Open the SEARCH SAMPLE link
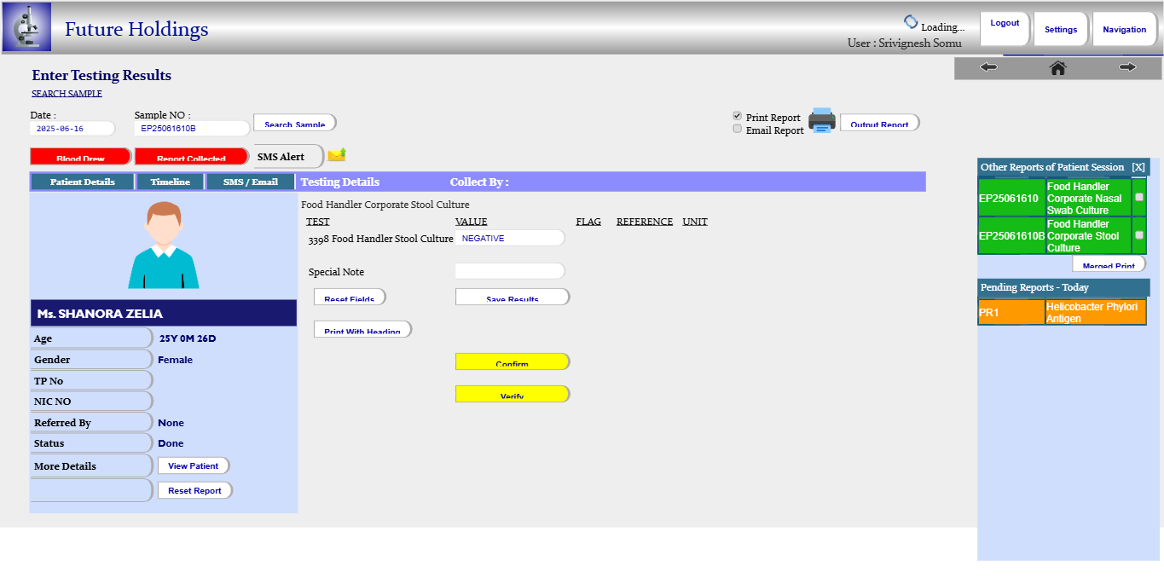 point(67,94)
